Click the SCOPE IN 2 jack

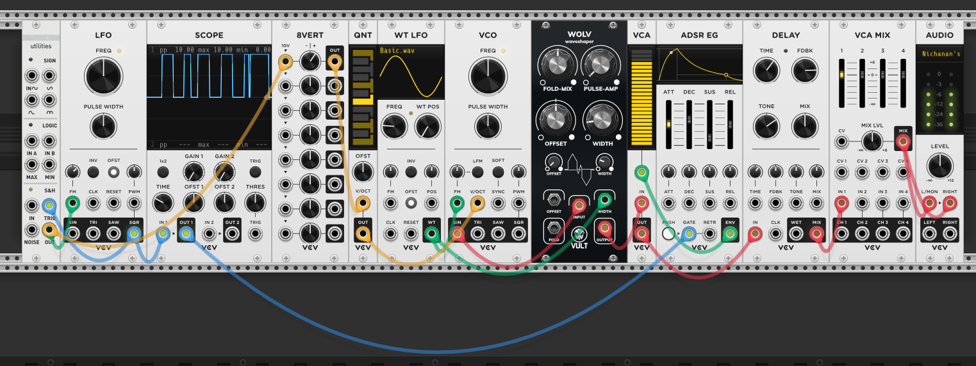pos(209,234)
